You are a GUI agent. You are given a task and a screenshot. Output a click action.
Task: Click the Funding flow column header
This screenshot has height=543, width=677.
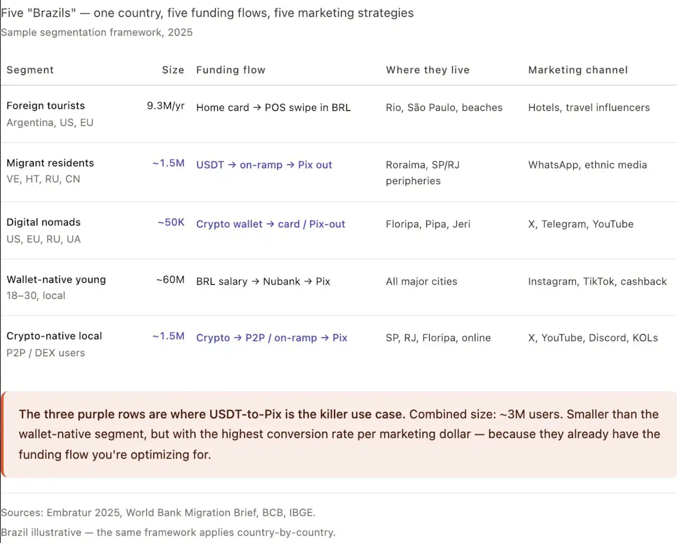(231, 70)
